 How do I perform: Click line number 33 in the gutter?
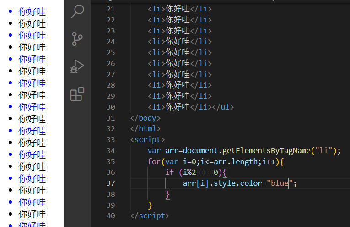[111, 140]
